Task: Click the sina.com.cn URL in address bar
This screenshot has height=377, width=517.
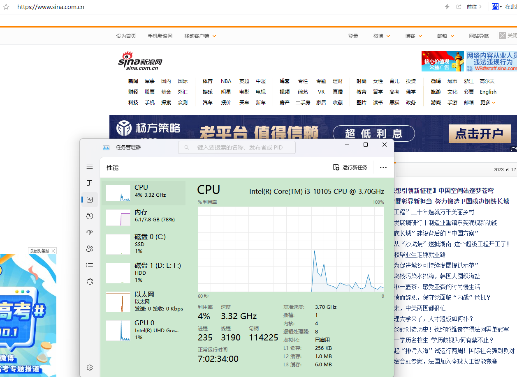Action: 51,7
